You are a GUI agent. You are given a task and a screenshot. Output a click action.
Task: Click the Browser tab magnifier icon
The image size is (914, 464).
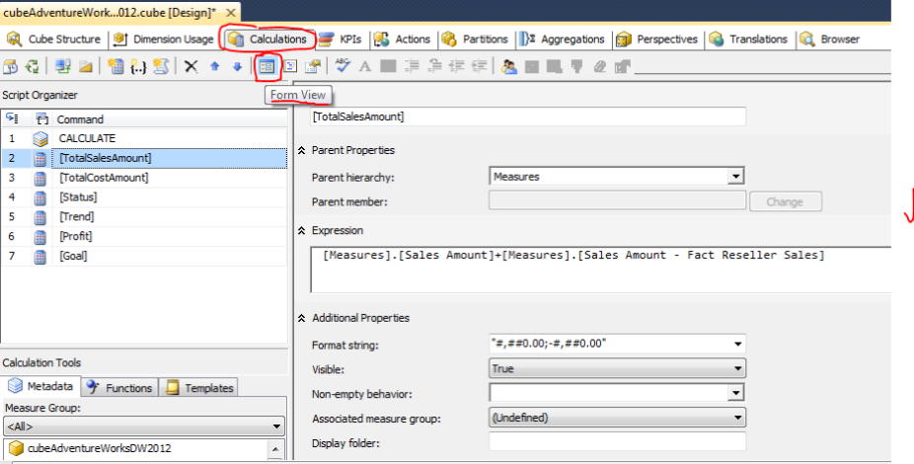click(807, 39)
